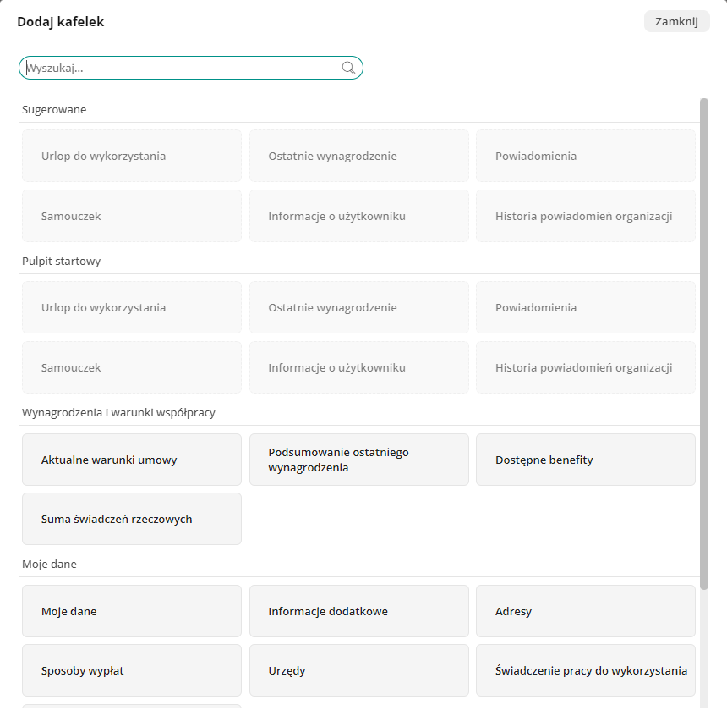Add the Adresy tile
The image size is (727, 727).
coord(585,611)
